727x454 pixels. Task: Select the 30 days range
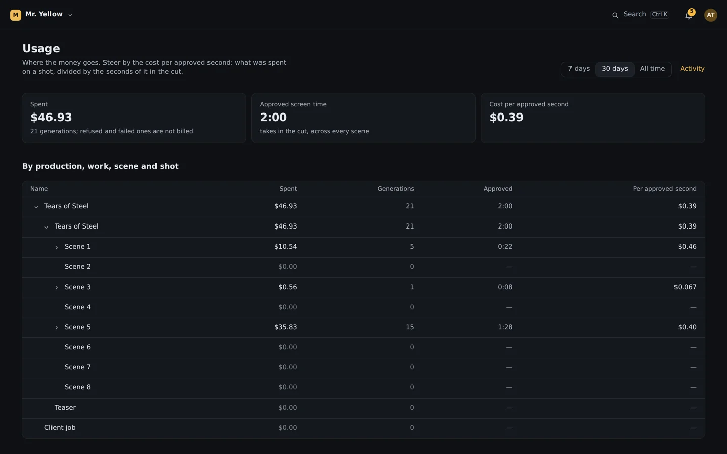pyautogui.click(x=614, y=69)
